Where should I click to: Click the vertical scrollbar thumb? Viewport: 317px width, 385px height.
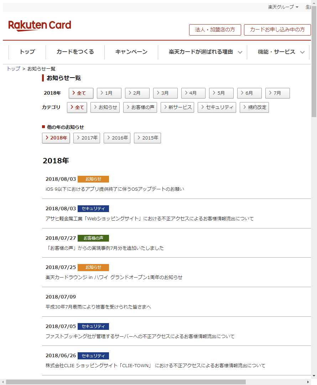(314, 64)
